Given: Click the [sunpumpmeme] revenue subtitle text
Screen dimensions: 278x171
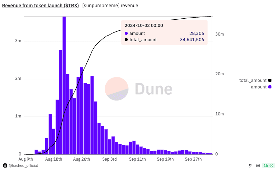Looking at the screenshot, I should pos(110,6).
